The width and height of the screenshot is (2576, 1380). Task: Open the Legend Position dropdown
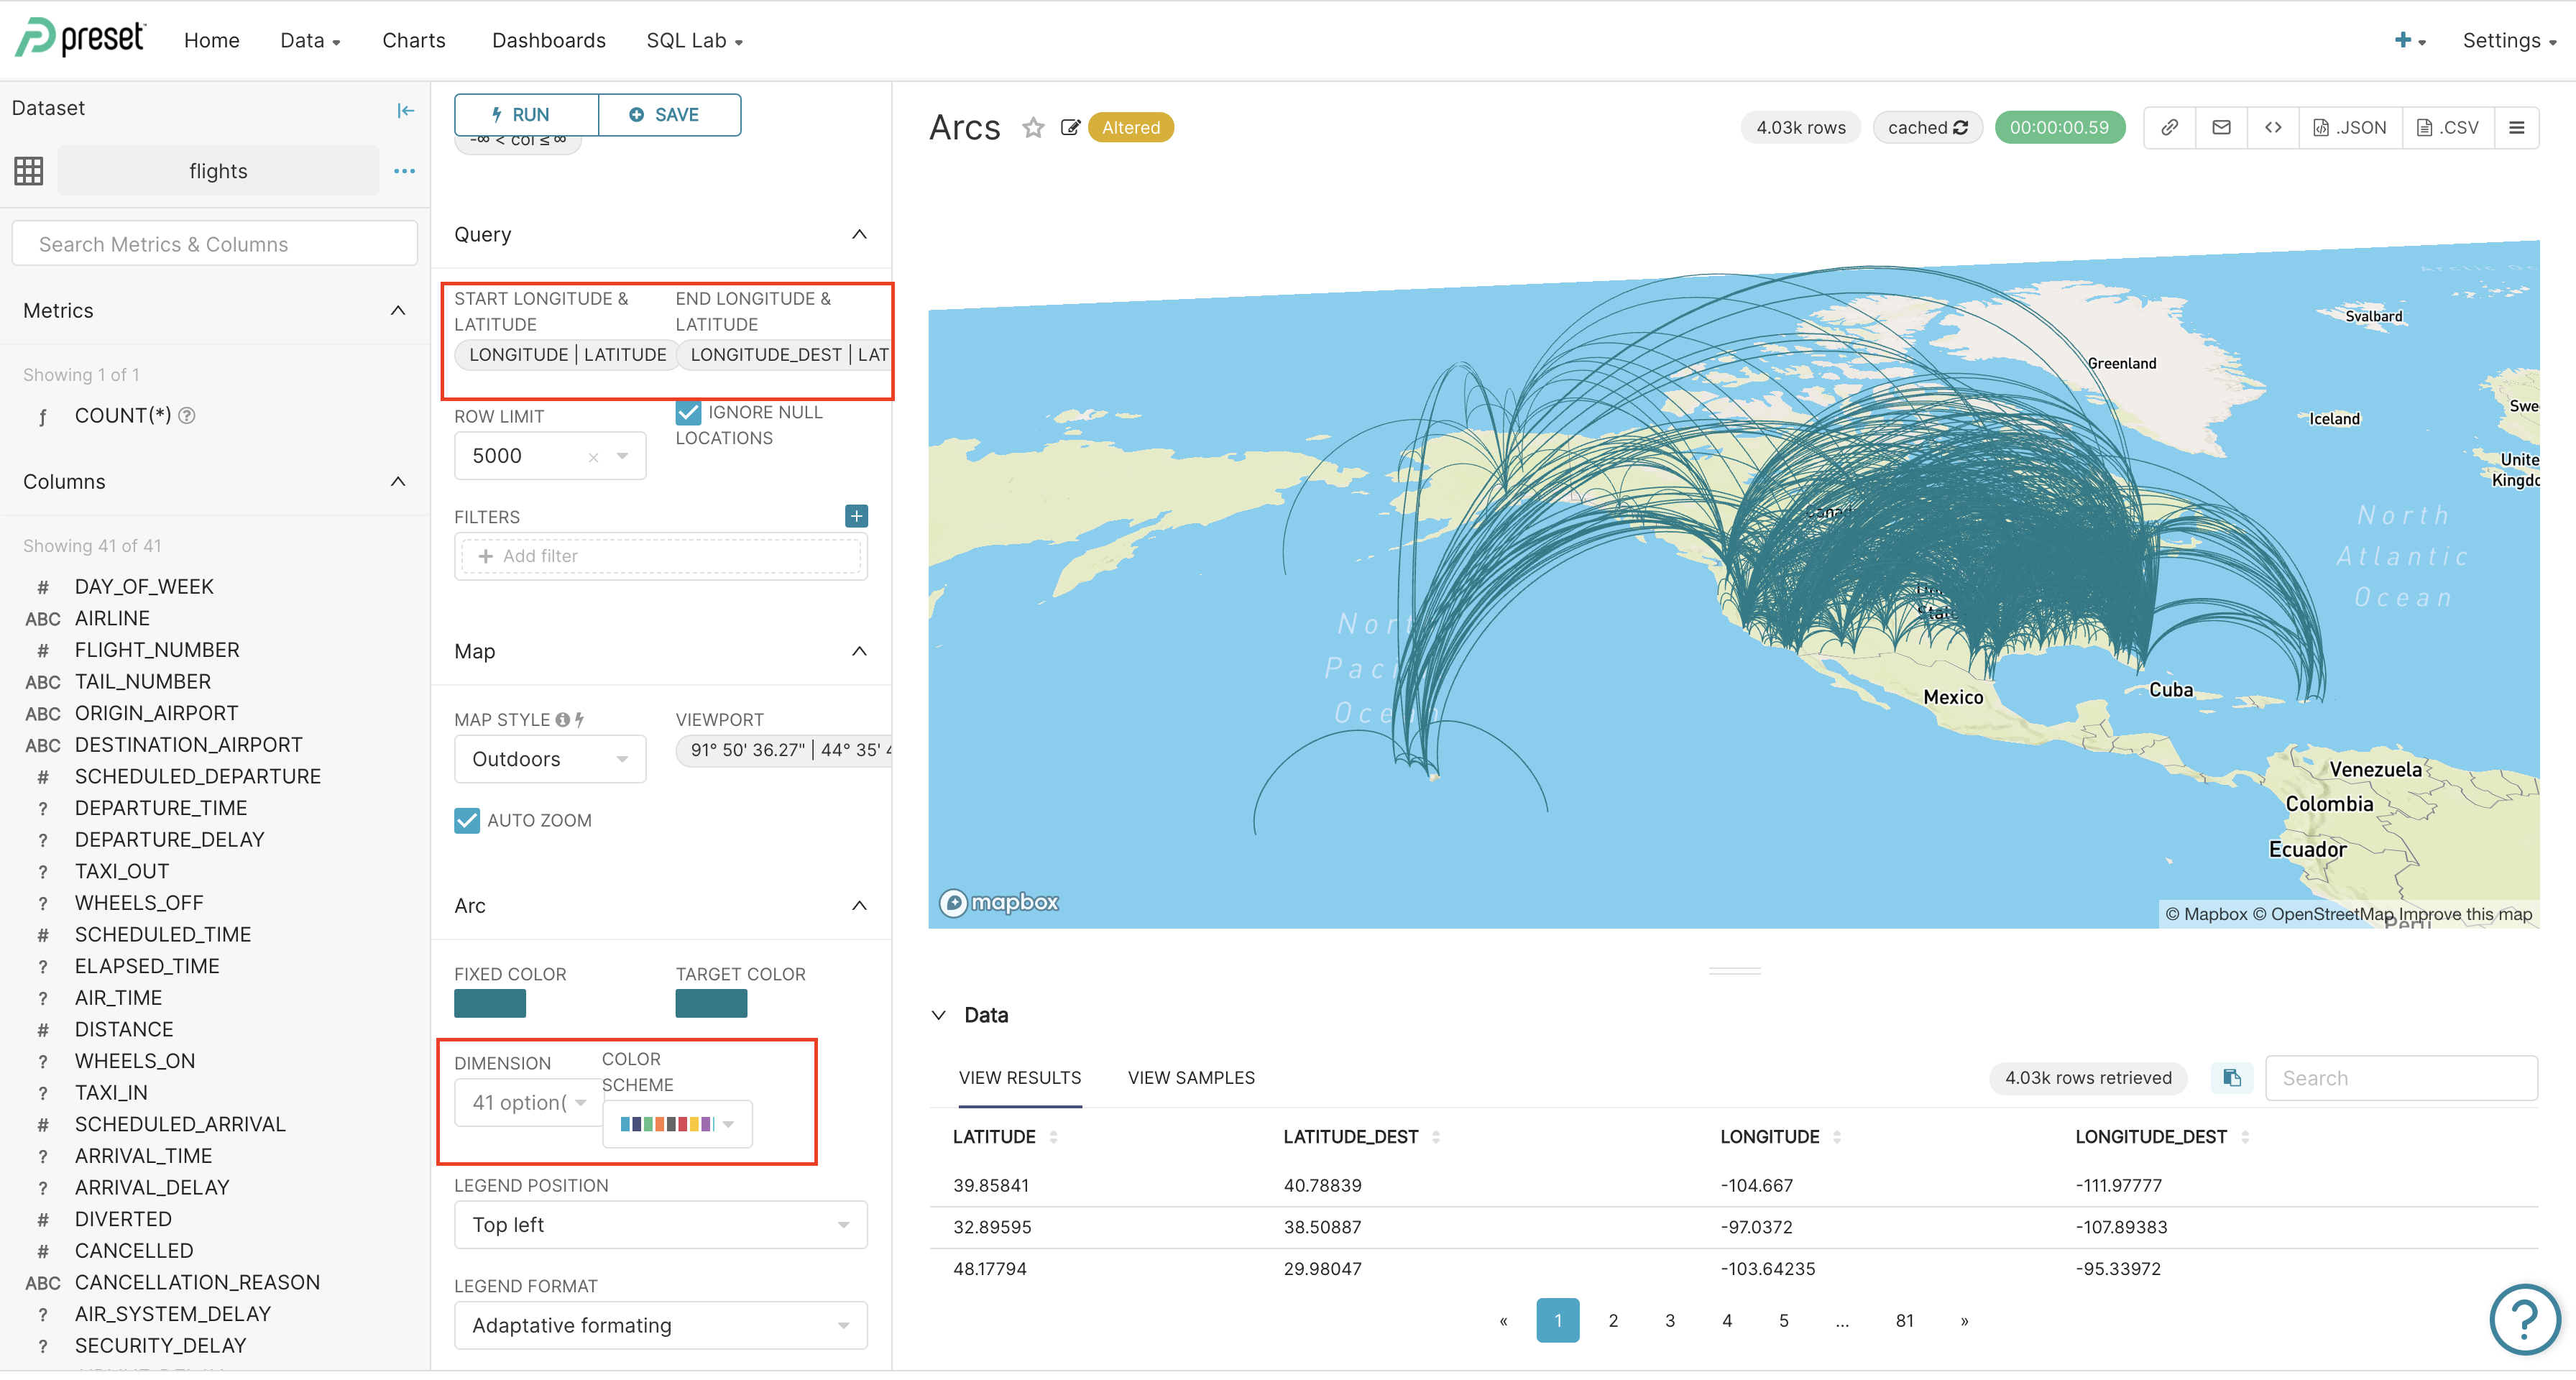(660, 1225)
